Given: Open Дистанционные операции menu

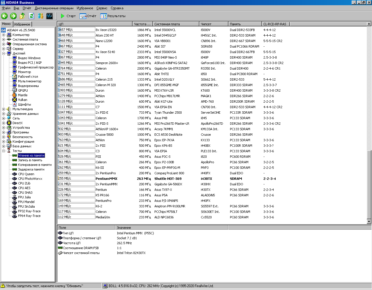Looking at the screenshot, I should tap(54, 8).
